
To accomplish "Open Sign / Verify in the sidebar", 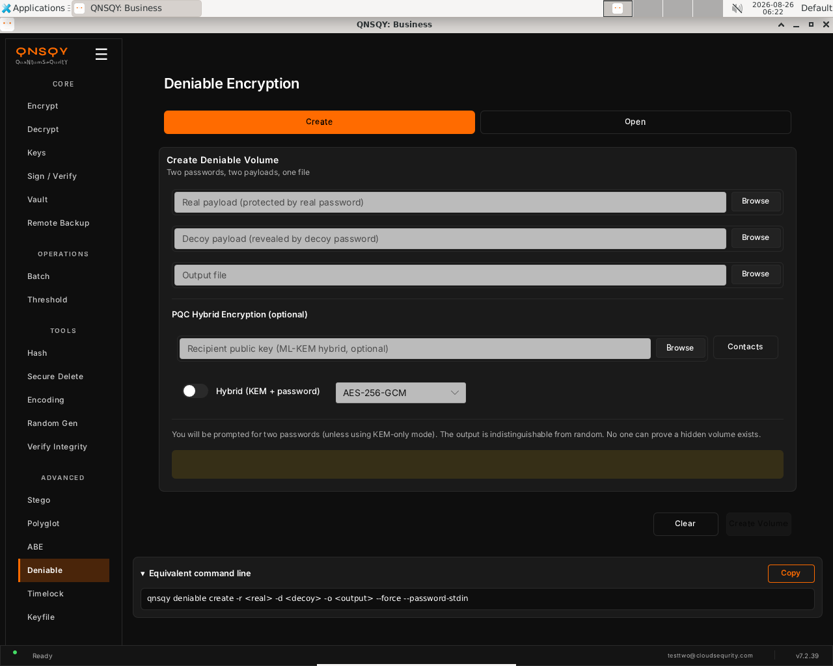I will tap(64, 176).
